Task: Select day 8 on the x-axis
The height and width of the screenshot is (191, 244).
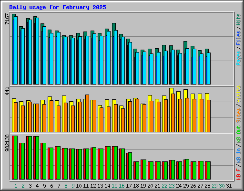Action: [66, 186]
